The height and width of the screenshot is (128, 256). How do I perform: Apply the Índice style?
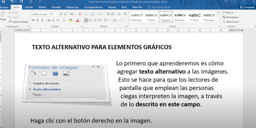click(151, 17)
